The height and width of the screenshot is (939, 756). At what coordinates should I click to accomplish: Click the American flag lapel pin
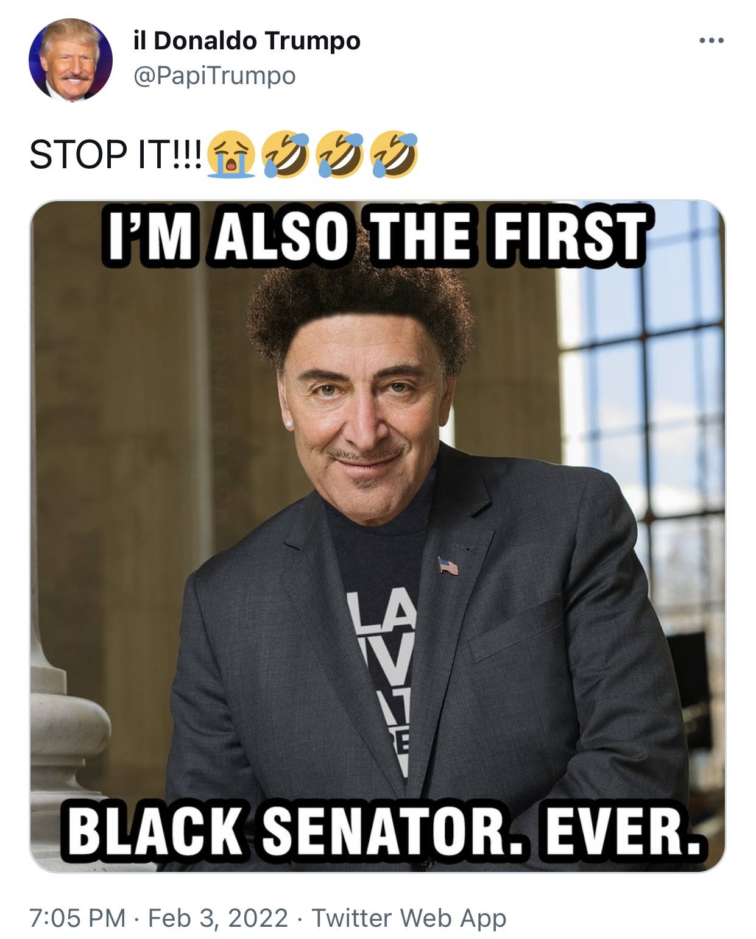[448, 566]
